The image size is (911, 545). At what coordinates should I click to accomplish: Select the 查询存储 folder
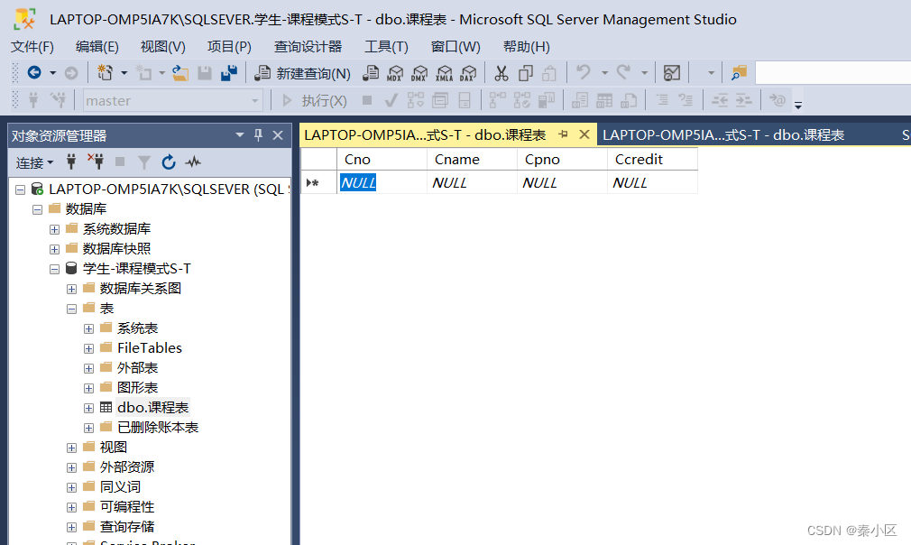tap(126, 526)
